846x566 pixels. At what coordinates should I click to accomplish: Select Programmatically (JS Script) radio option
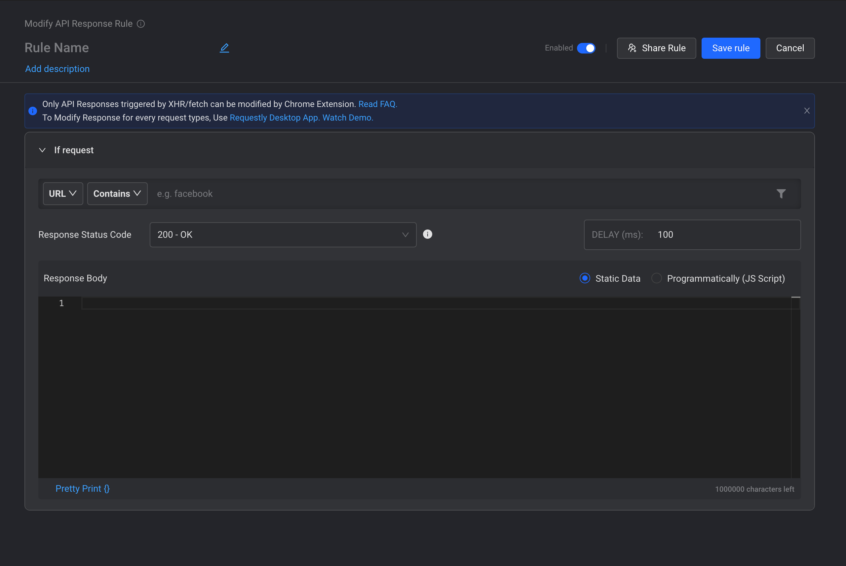click(656, 278)
